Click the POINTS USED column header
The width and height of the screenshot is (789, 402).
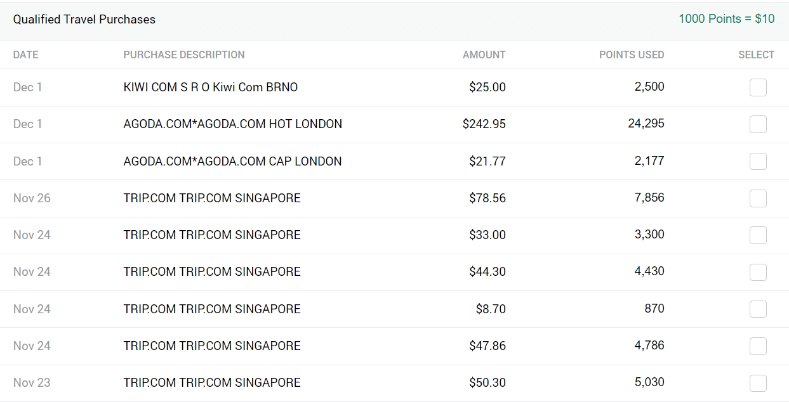point(632,55)
